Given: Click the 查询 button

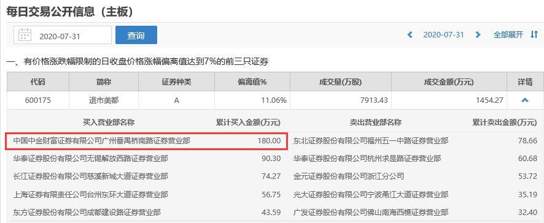Looking at the screenshot, I should (x=136, y=35).
